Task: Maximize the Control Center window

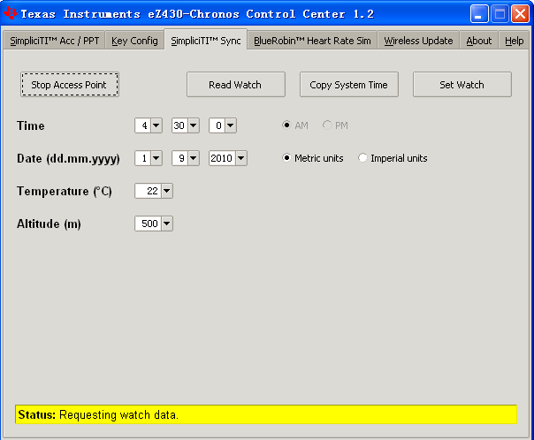Action: click(x=500, y=14)
